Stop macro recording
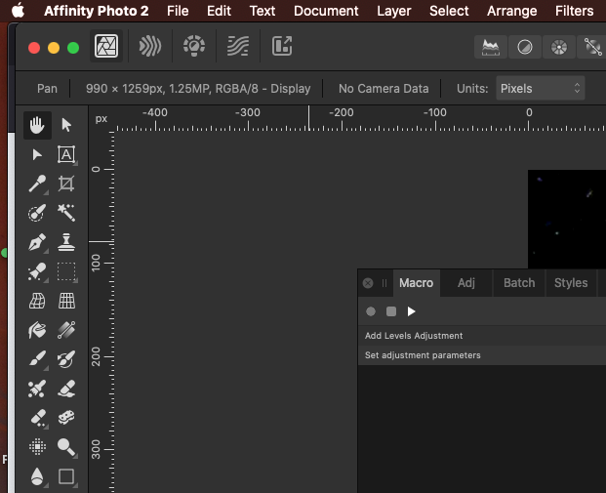The image size is (606, 493). point(391,311)
